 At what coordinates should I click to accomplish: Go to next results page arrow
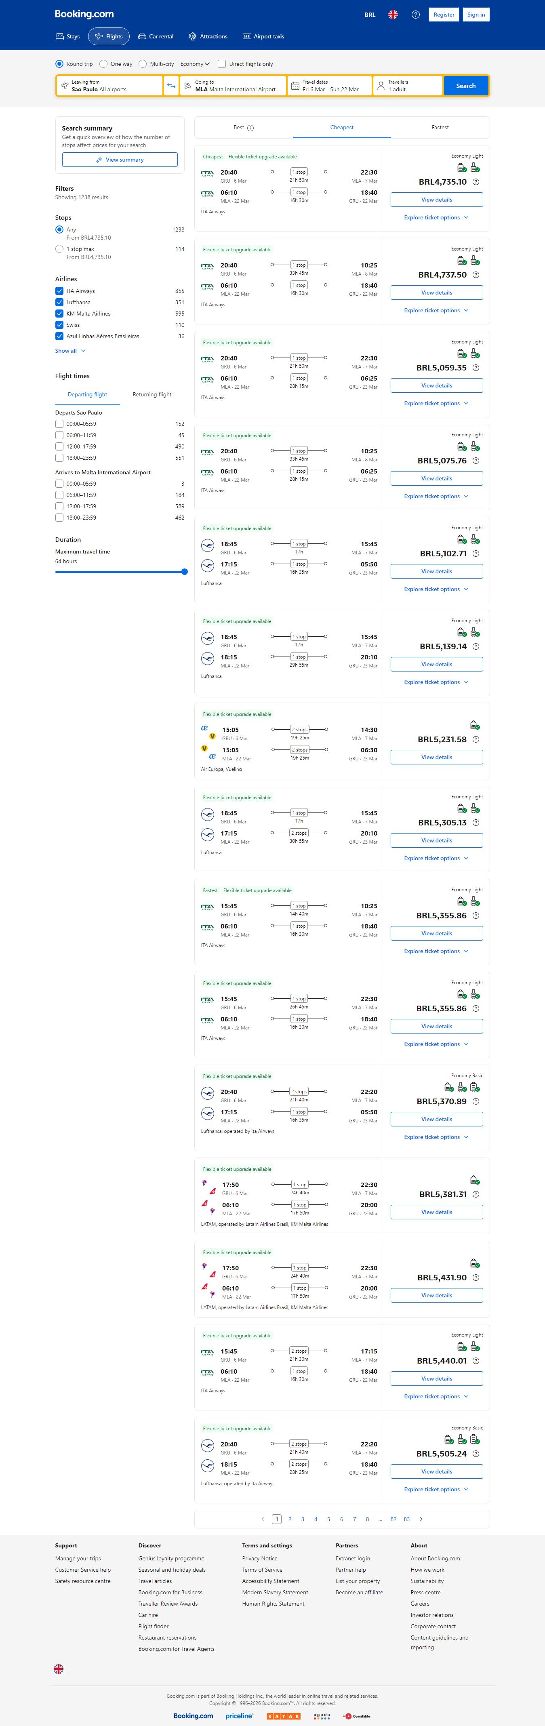pos(421,1519)
